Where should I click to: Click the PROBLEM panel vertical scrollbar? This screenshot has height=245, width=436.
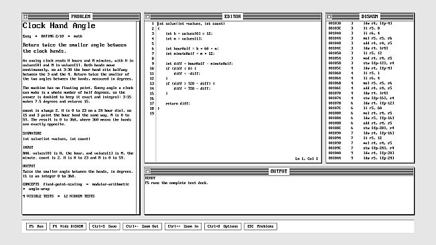(x=138, y=117)
